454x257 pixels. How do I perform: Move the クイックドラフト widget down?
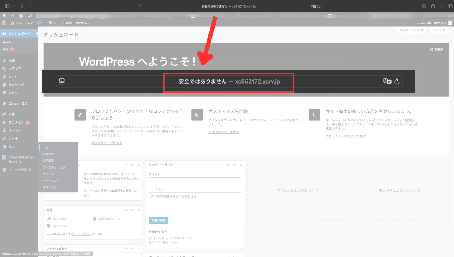coord(234,165)
